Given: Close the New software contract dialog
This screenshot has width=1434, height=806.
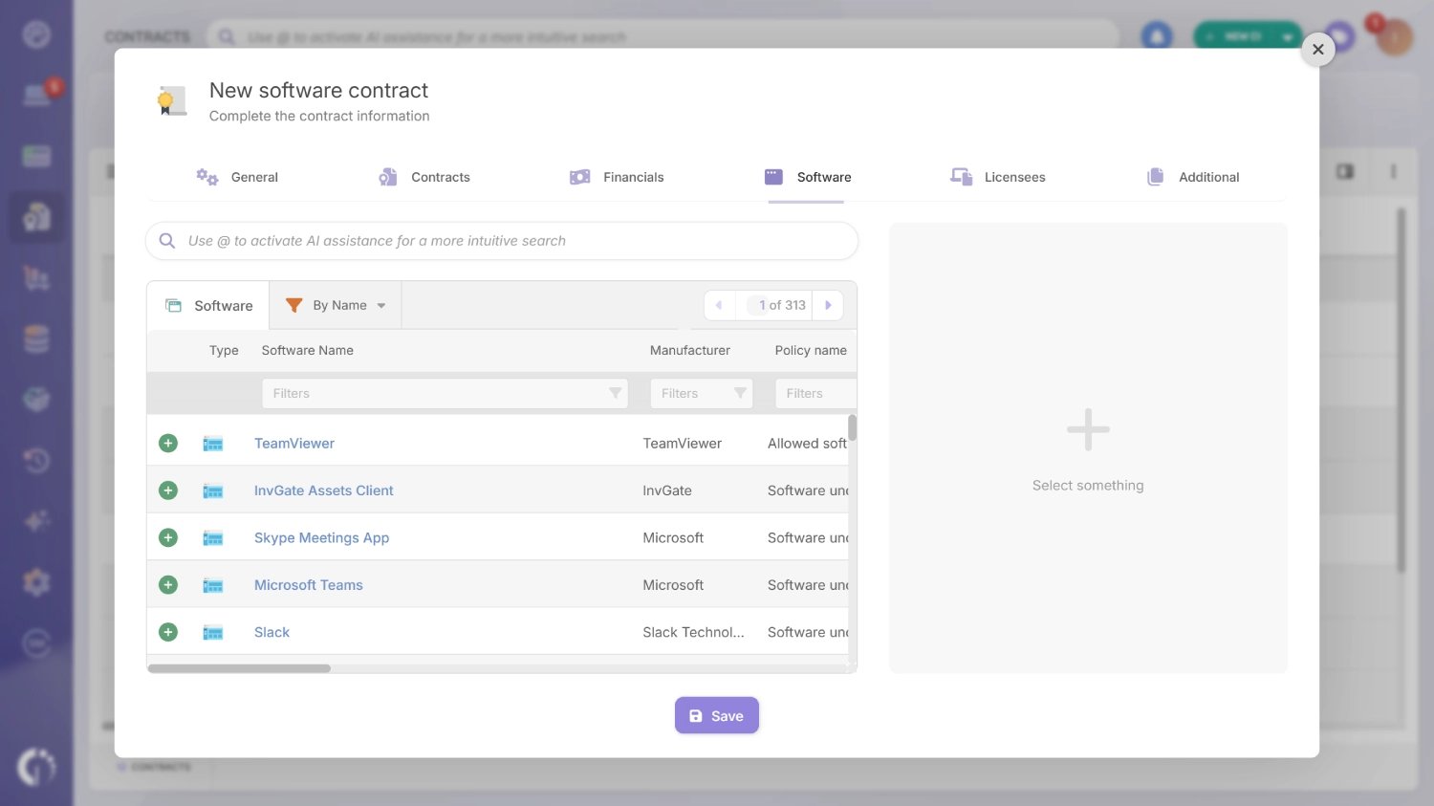Looking at the screenshot, I should coord(1317,49).
